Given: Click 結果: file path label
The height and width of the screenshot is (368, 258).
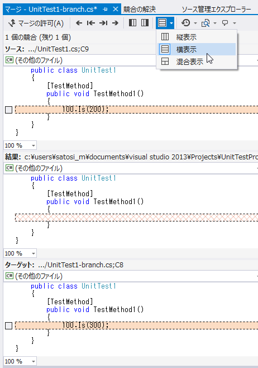Looking at the screenshot, I should coord(131,157).
